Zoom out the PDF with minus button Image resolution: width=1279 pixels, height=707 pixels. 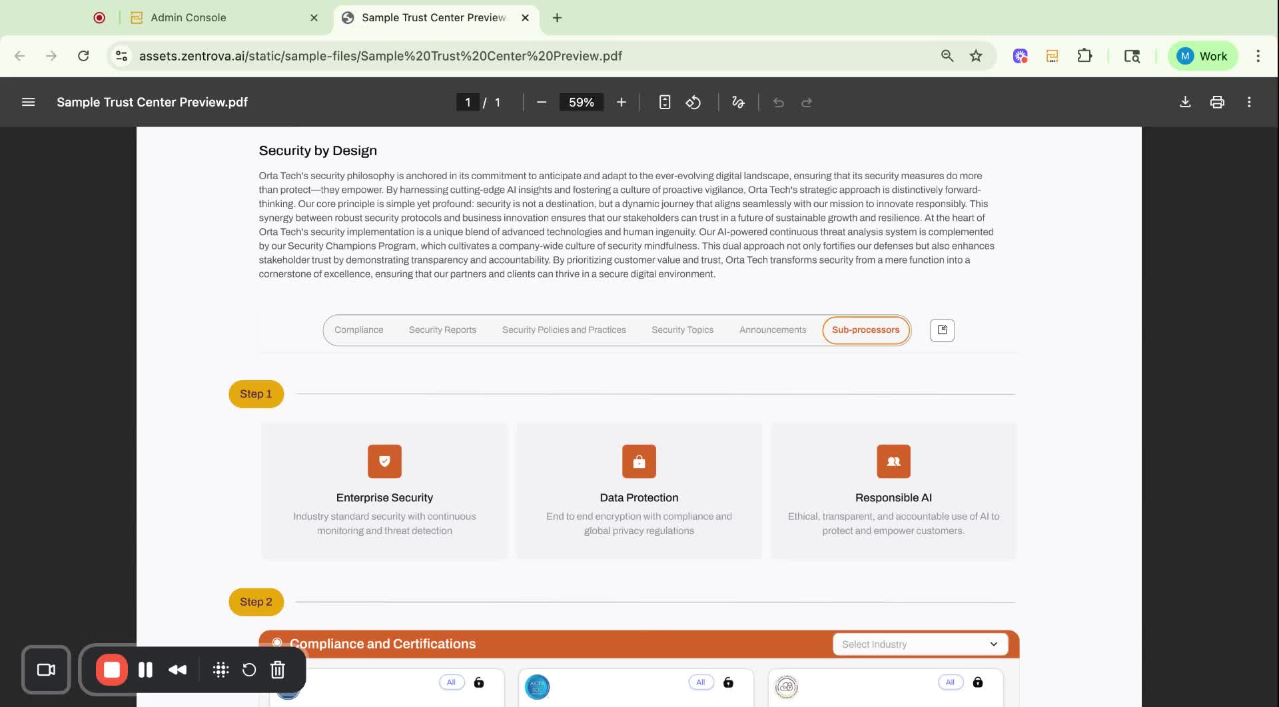click(541, 102)
